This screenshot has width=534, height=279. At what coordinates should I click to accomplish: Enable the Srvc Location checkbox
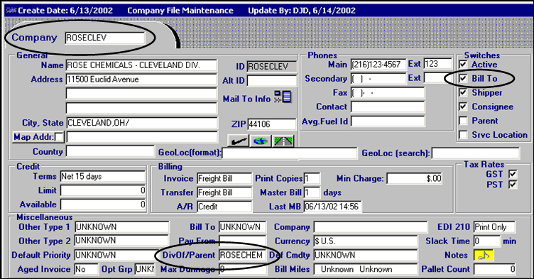click(x=463, y=135)
